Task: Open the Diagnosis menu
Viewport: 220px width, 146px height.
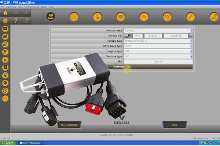Action: (x=10, y=7)
